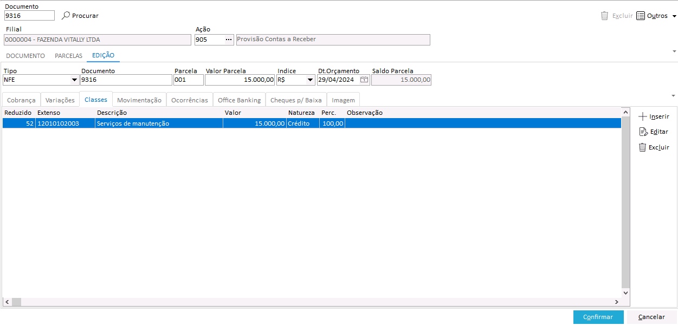
Task: Click the Parcela field 001
Action: pos(189,80)
